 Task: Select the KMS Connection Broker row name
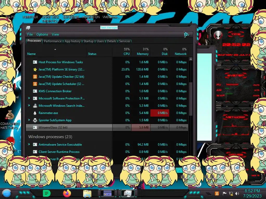click(55, 91)
